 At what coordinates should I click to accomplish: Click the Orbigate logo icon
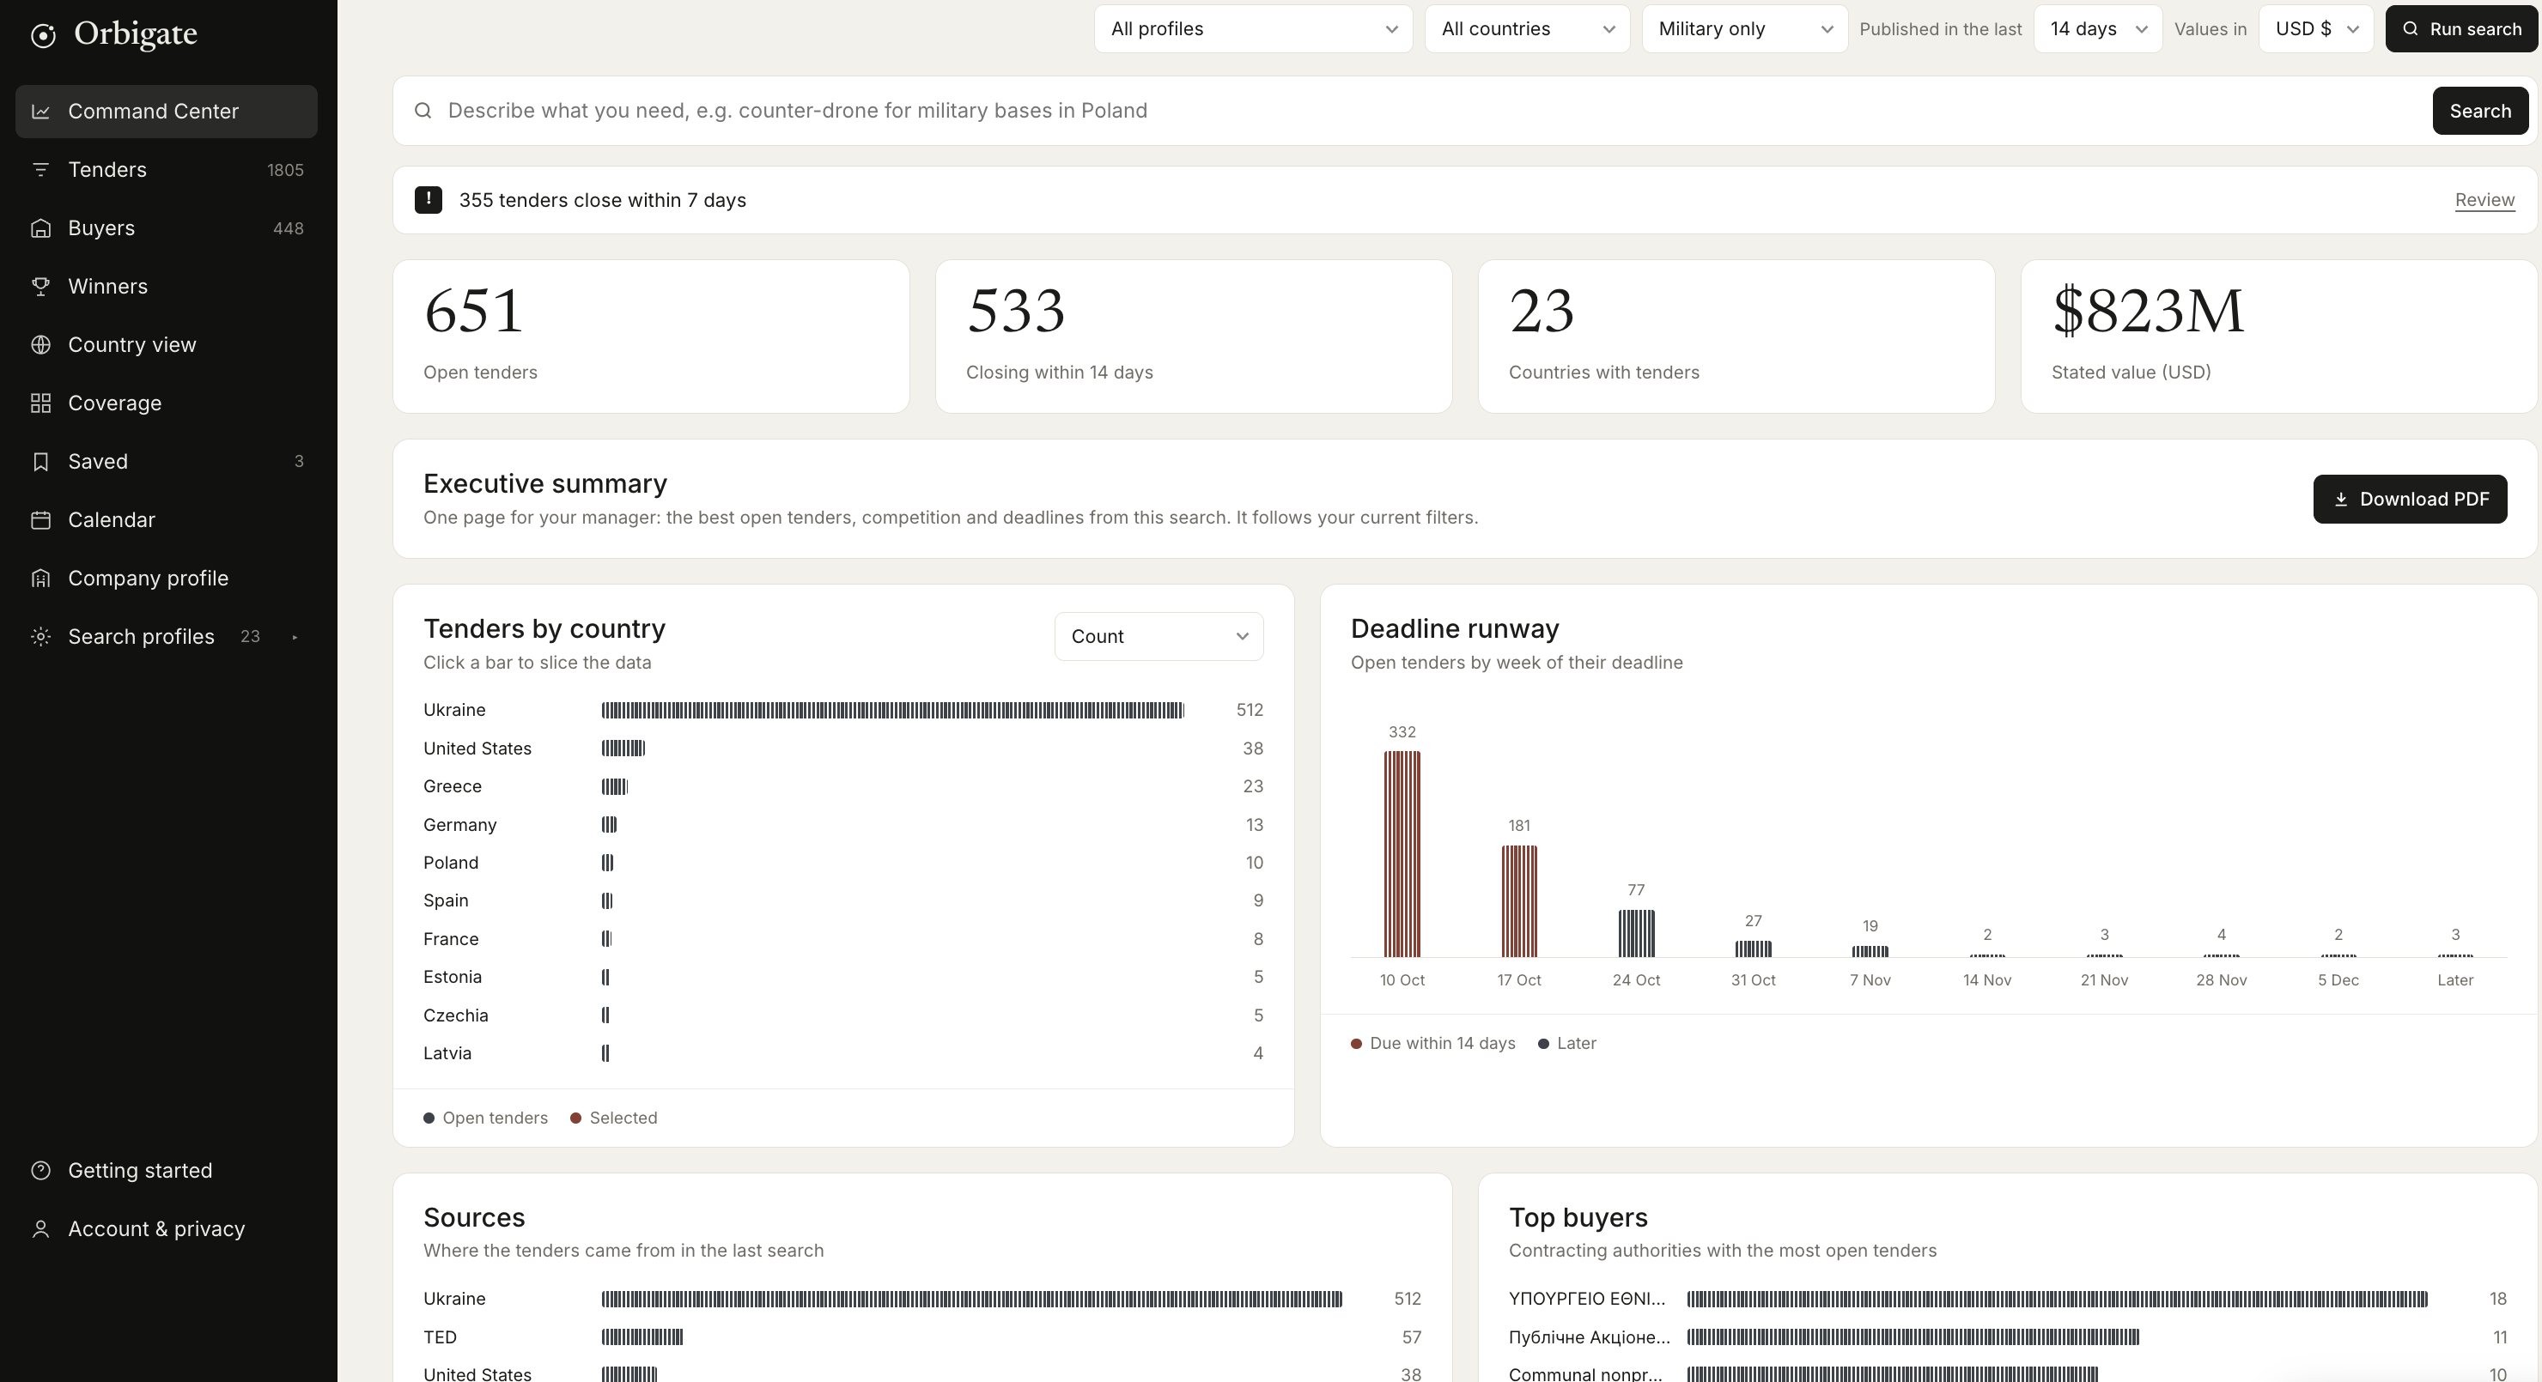[x=42, y=35]
